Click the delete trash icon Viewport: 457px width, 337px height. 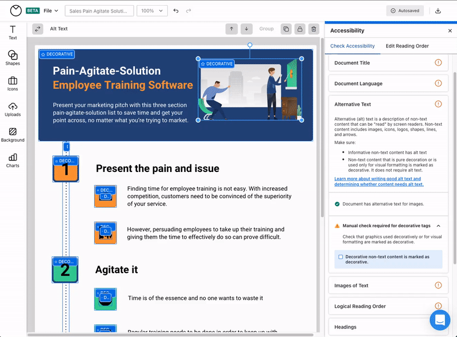point(313,29)
